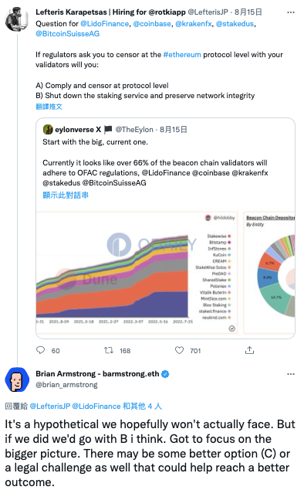
Task: Open @BitcoinSuisseAG mention in top tweet
Action: click(x=68, y=34)
